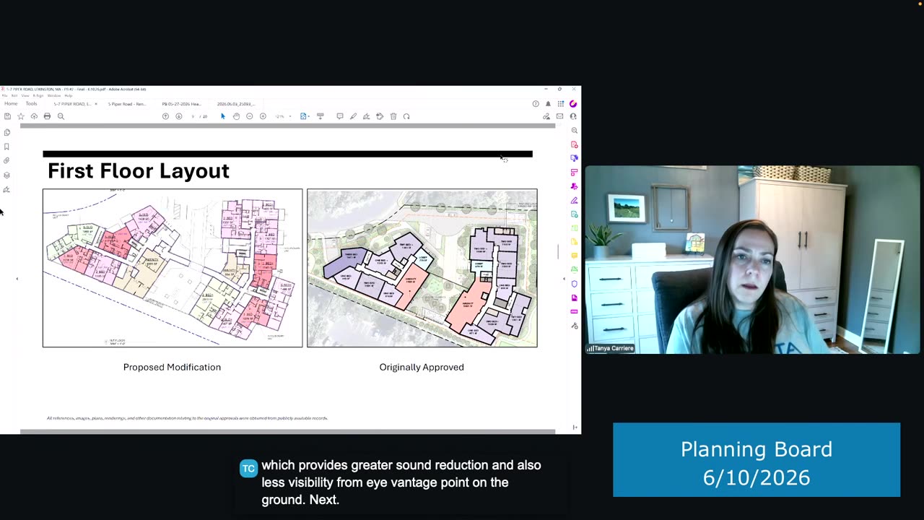Open the Page Thumbnails panel
Viewport: 924px width, 520px height.
pyautogui.click(x=7, y=132)
